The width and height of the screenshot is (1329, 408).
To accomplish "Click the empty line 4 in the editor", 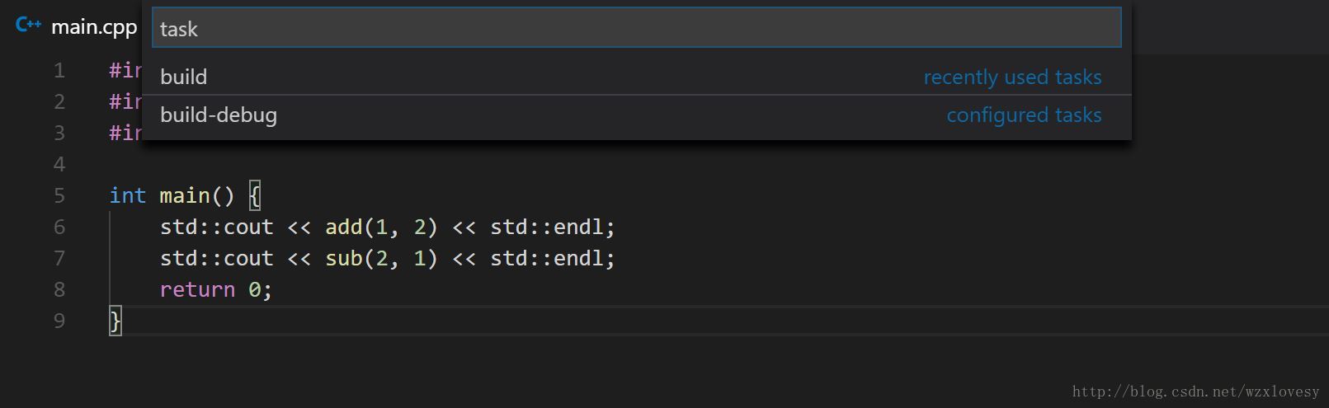I will pyautogui.click(x=495, y=164).
